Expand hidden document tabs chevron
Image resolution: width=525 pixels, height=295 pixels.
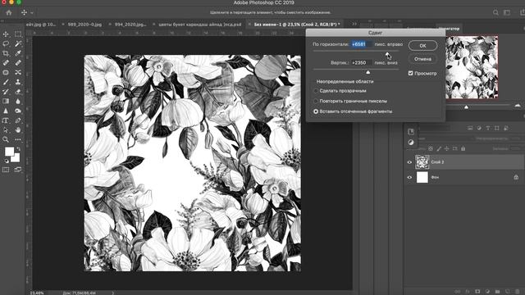[354, 24]
